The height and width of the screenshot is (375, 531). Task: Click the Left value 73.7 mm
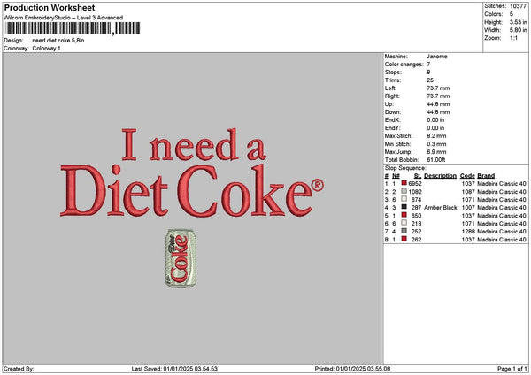pyautogui.click(x=438, y=88)
